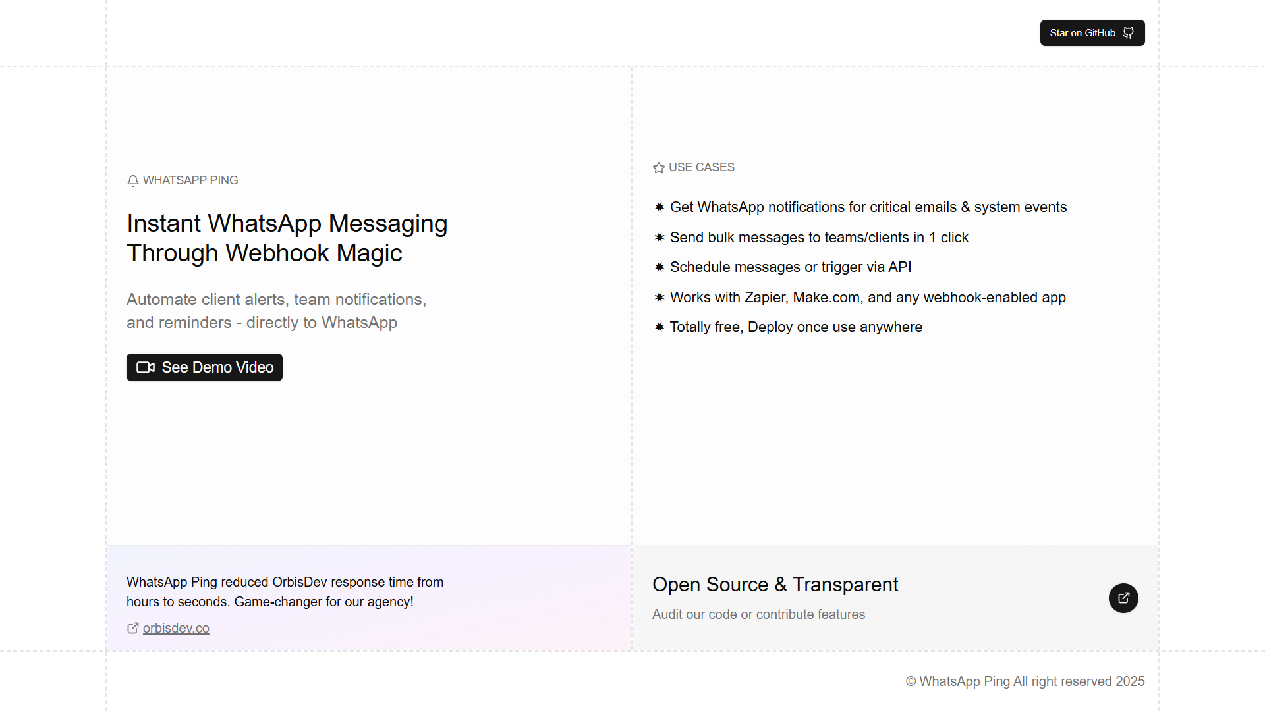The image size is (1265, 711).
Task: Click the star icon beside USE CASES
Action: [x=659, y=168]
